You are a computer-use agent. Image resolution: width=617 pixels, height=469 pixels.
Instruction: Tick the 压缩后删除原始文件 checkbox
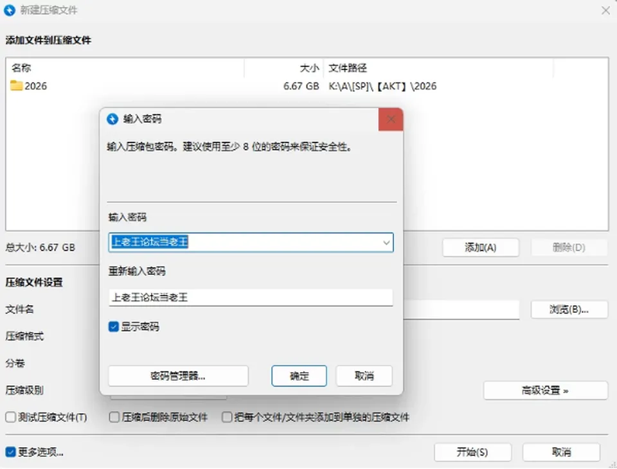click(114, 417)
